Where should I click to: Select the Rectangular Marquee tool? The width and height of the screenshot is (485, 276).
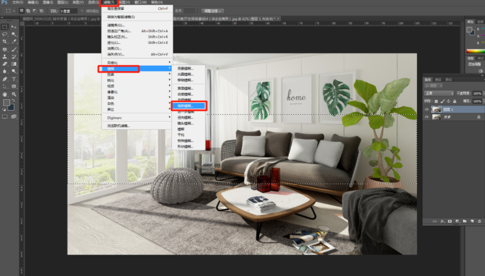coord(5,27)
